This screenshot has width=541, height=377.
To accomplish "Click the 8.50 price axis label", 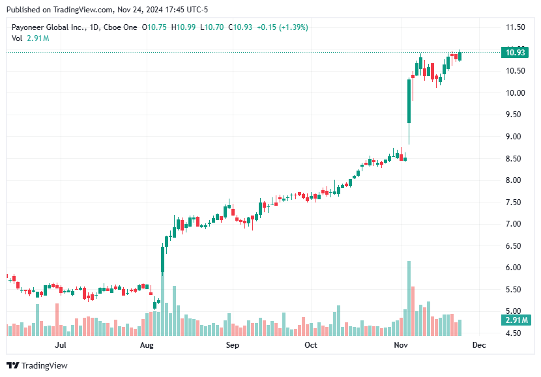I will (514, 159).
